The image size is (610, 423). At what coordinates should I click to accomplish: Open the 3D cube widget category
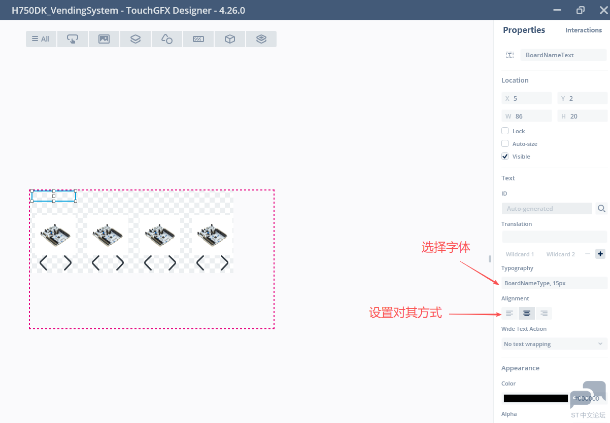[x=230, y=39]
